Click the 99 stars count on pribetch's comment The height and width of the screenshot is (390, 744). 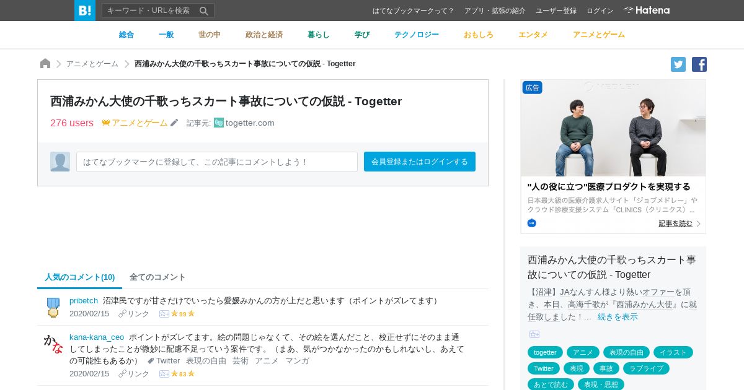(183, 314)
